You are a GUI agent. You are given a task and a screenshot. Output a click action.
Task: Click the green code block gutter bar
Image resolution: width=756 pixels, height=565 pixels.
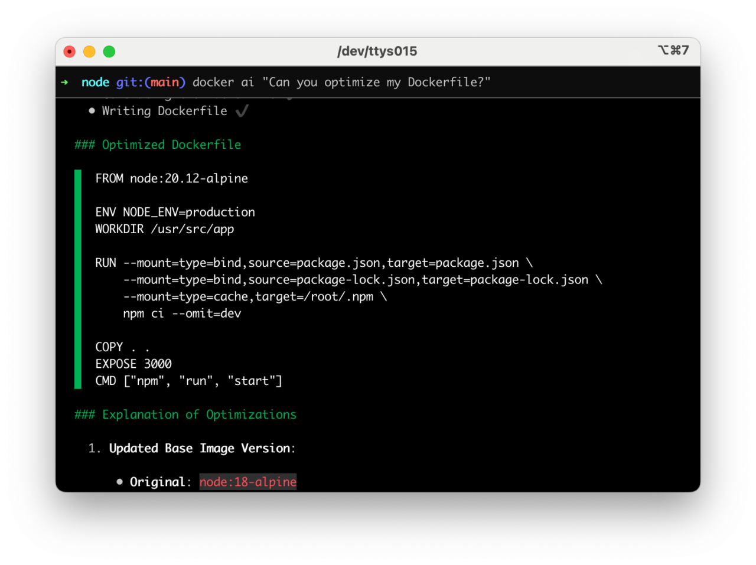(77, 277)
